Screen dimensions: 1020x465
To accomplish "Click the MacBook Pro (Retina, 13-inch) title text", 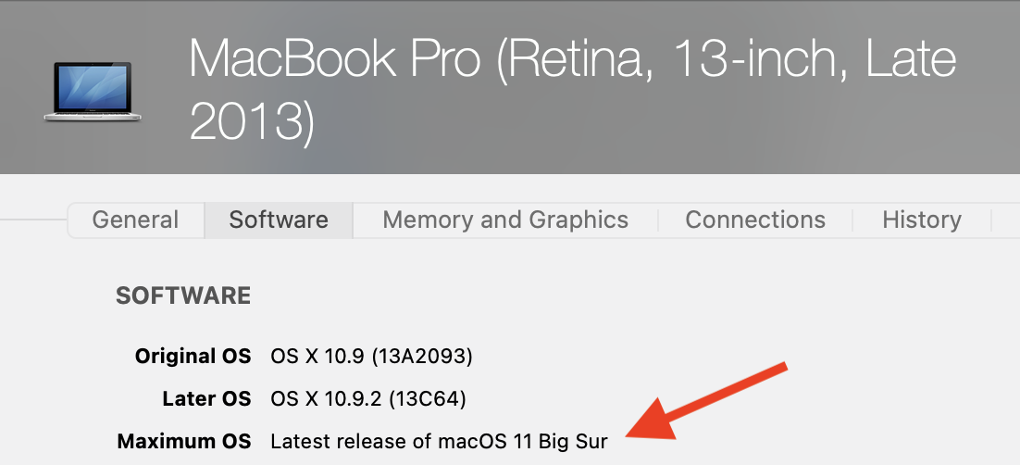I will coord(572,59).
